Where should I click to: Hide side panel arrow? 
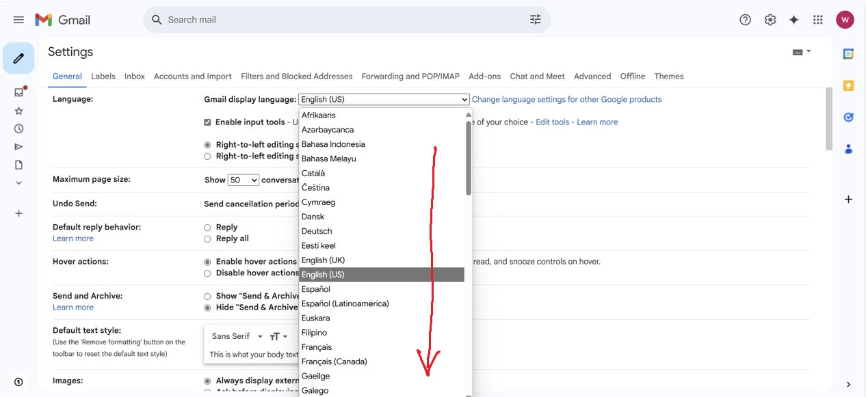tap(849, 385)
